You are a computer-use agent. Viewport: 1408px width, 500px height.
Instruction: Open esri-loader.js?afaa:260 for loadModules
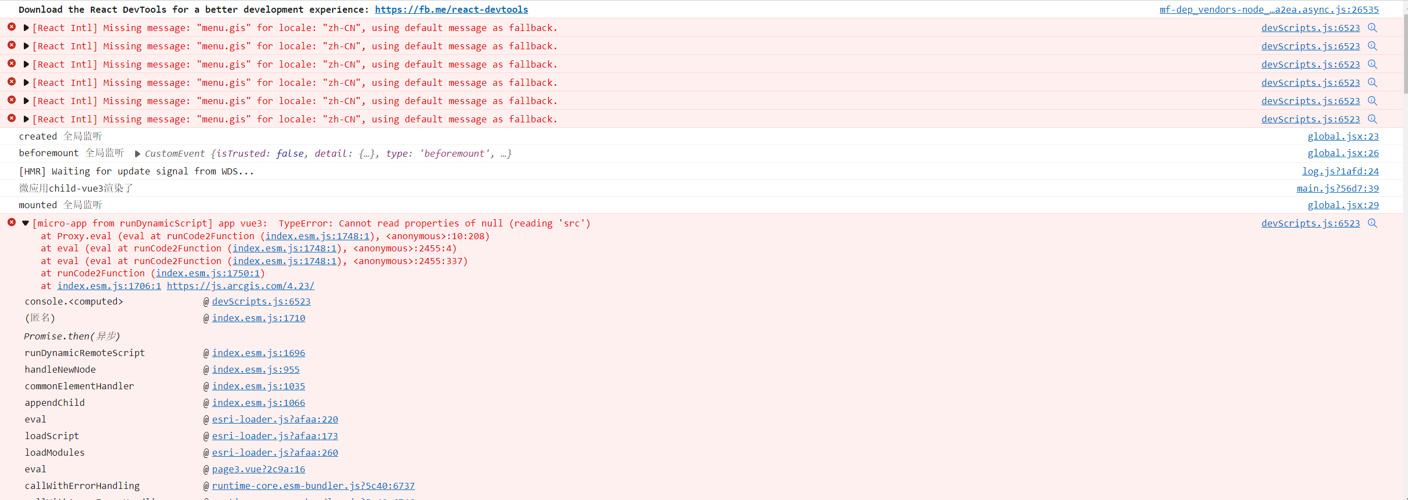click(x=275, y=452)
